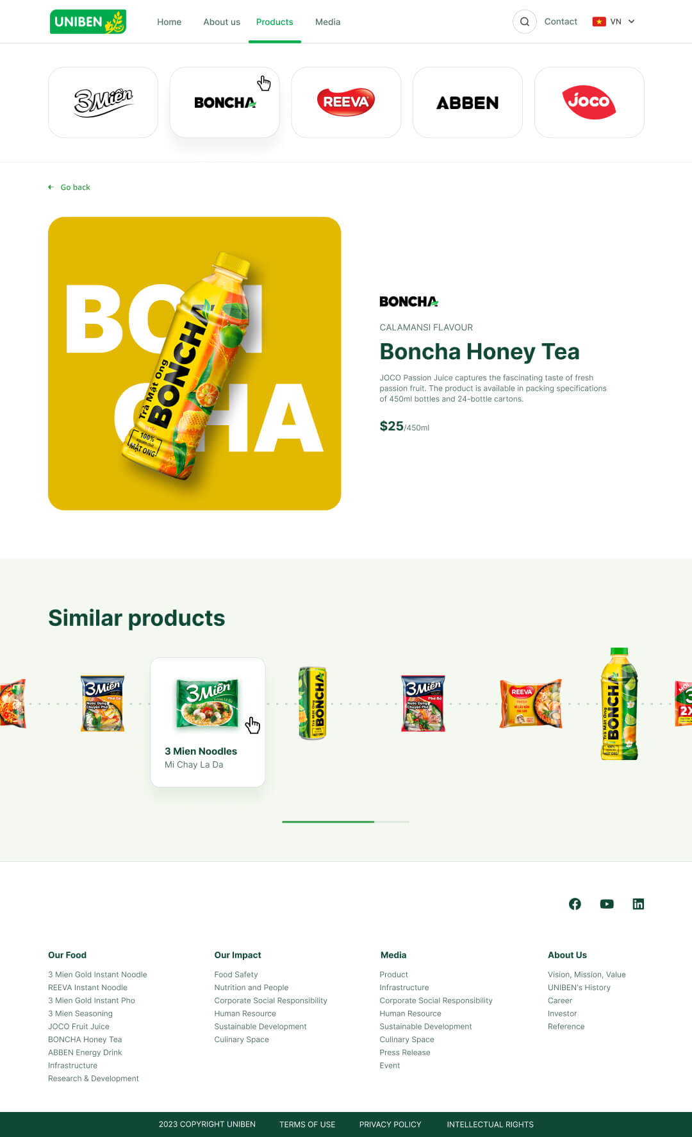Click the UNIBEN logo in header
This screenshot has width=692, height=1137.
click(88, 22)
